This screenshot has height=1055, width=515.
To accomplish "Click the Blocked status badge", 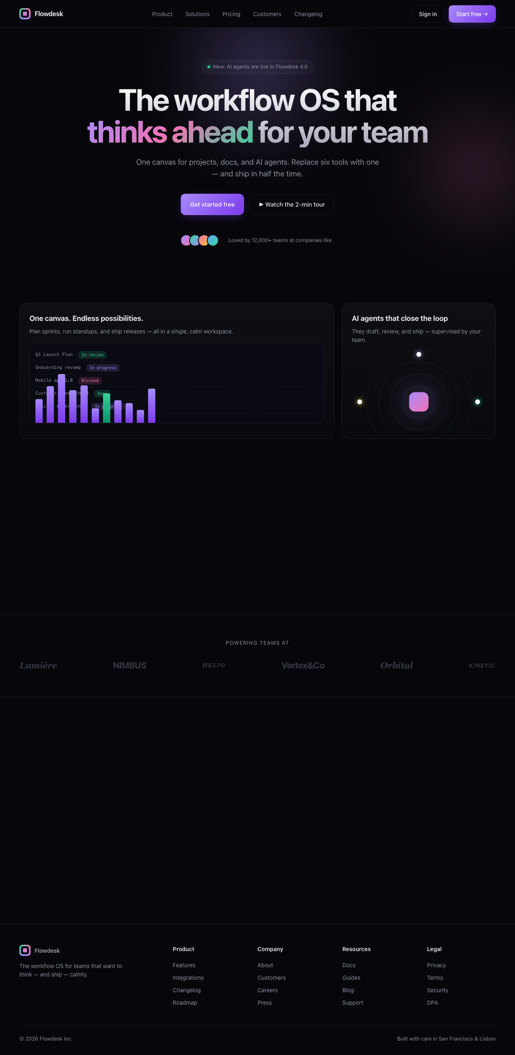I will (90, 381).
